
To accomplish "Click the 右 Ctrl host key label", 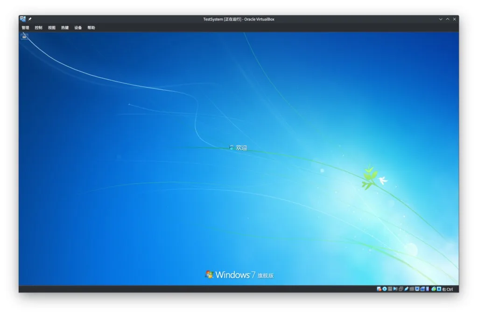I will click(448, 289).
